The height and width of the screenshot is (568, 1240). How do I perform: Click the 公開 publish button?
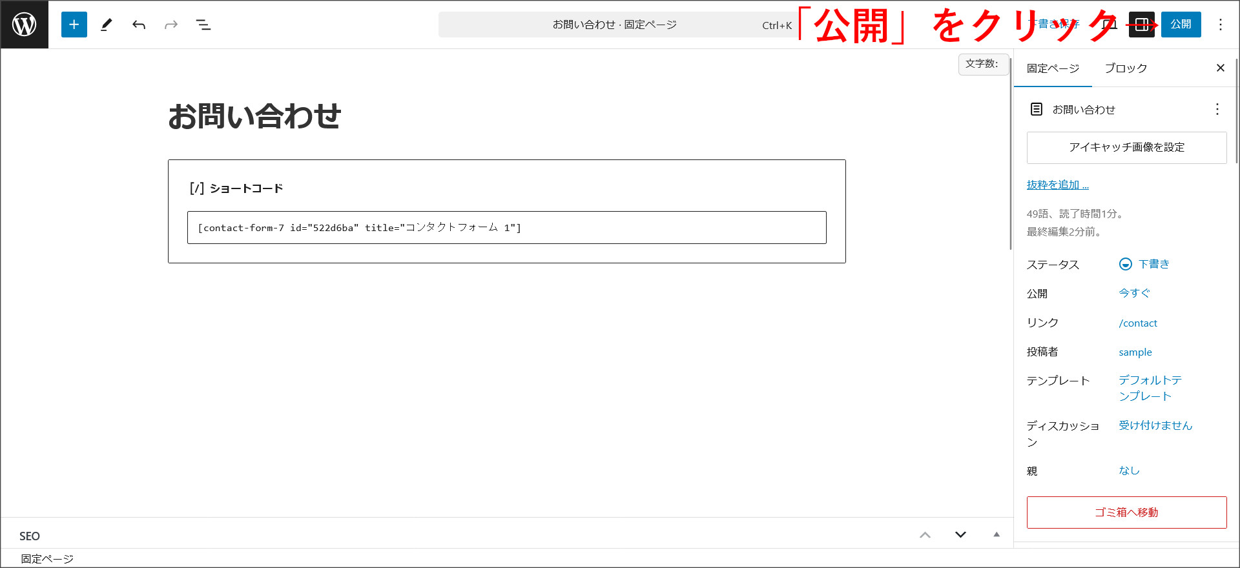1181,25
